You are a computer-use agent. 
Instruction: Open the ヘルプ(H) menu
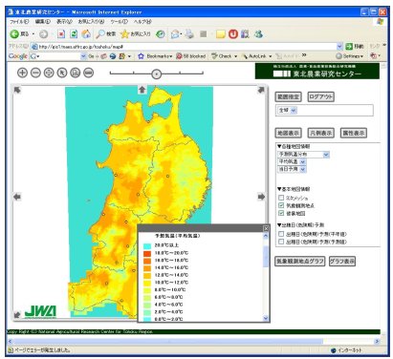pos(142,22)
